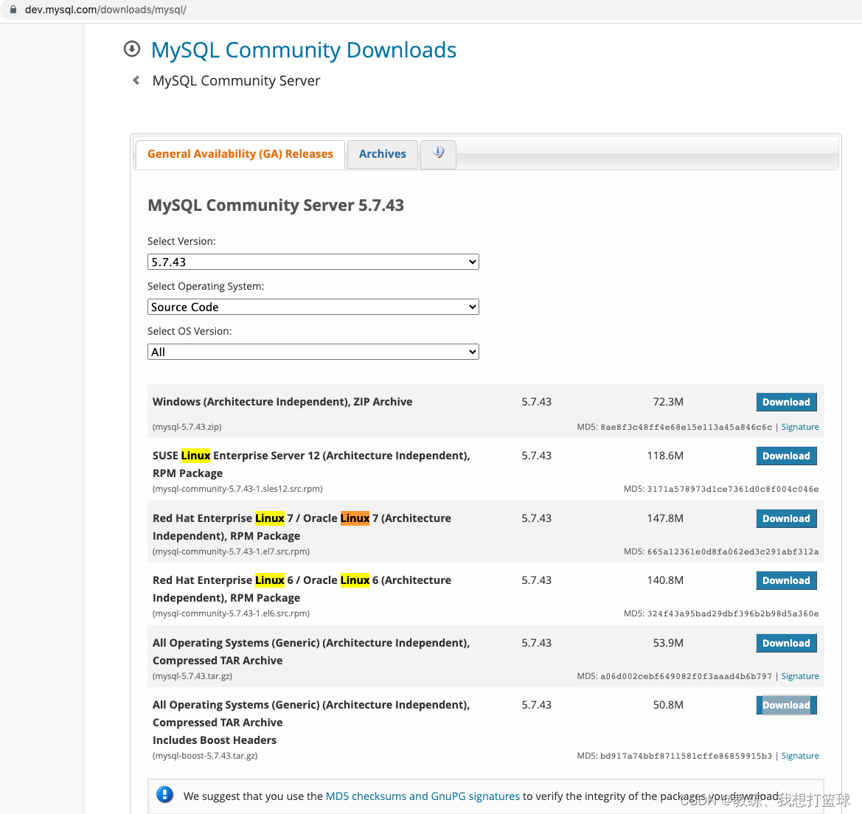This screenshot has height=814, width=862.
Task: Click MD5 hash 3171a578973d1ce7361d0c8f004c046e
Action: point(733,489)
